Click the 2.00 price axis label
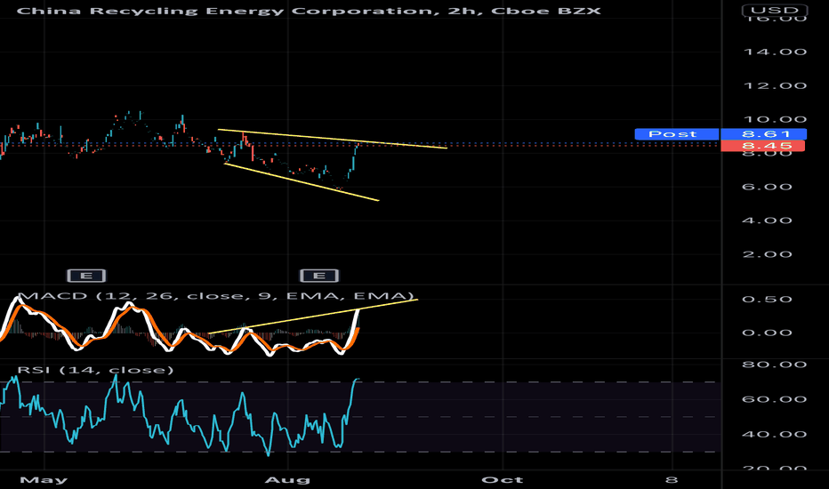The image size is (829, 489). 767,254
